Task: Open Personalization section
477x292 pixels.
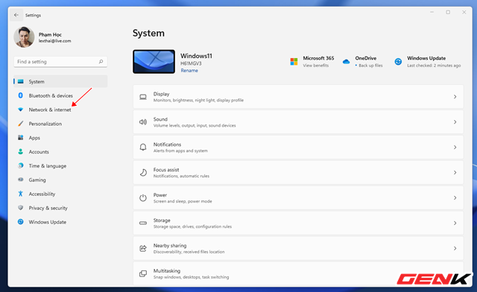Action: [60, 124]
